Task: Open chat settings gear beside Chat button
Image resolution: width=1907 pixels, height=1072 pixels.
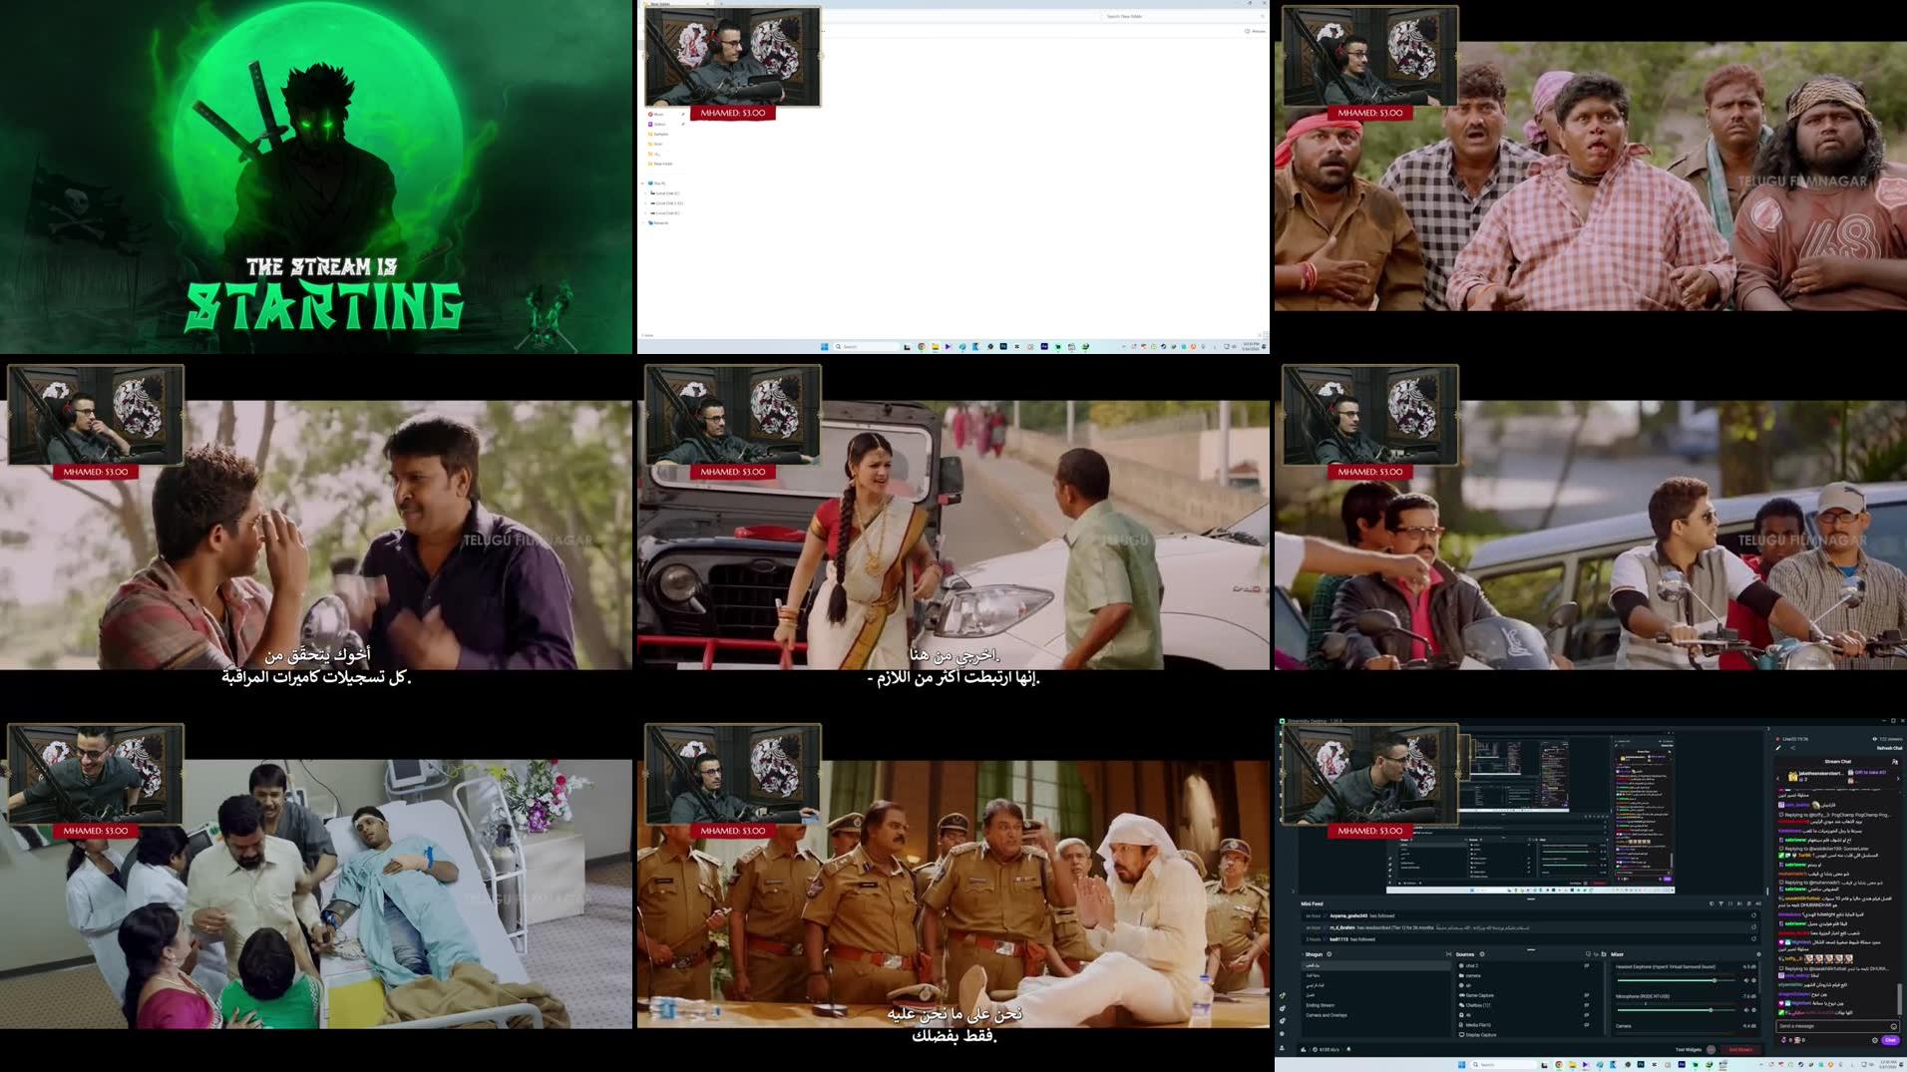Action: pyautogui.click(x=1874, y=1040)
